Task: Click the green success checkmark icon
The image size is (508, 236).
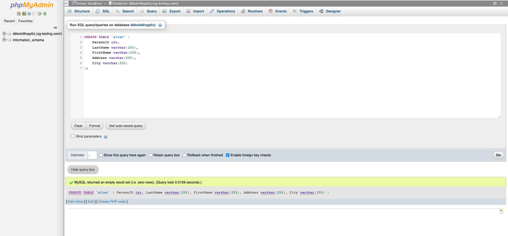Action: pos(71,182)
